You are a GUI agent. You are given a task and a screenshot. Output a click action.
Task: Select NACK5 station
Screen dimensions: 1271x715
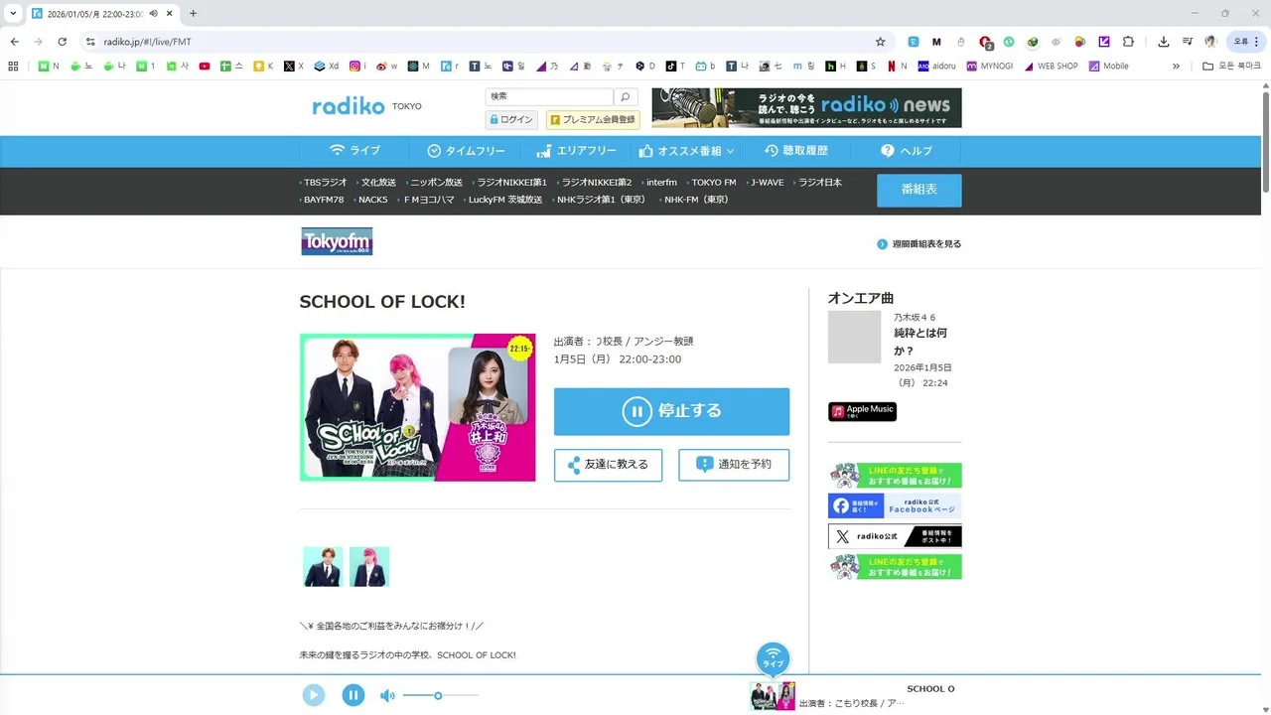coord(371,200)
